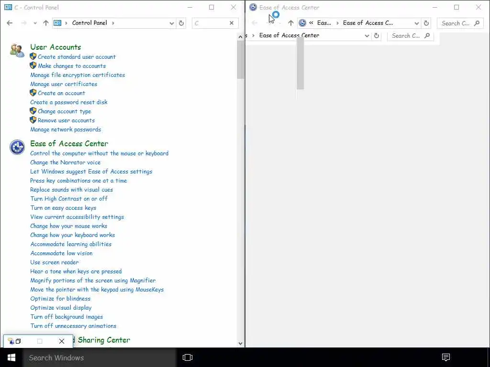
Task: Go back in the Control Panel window
Action: pos(10,23)
